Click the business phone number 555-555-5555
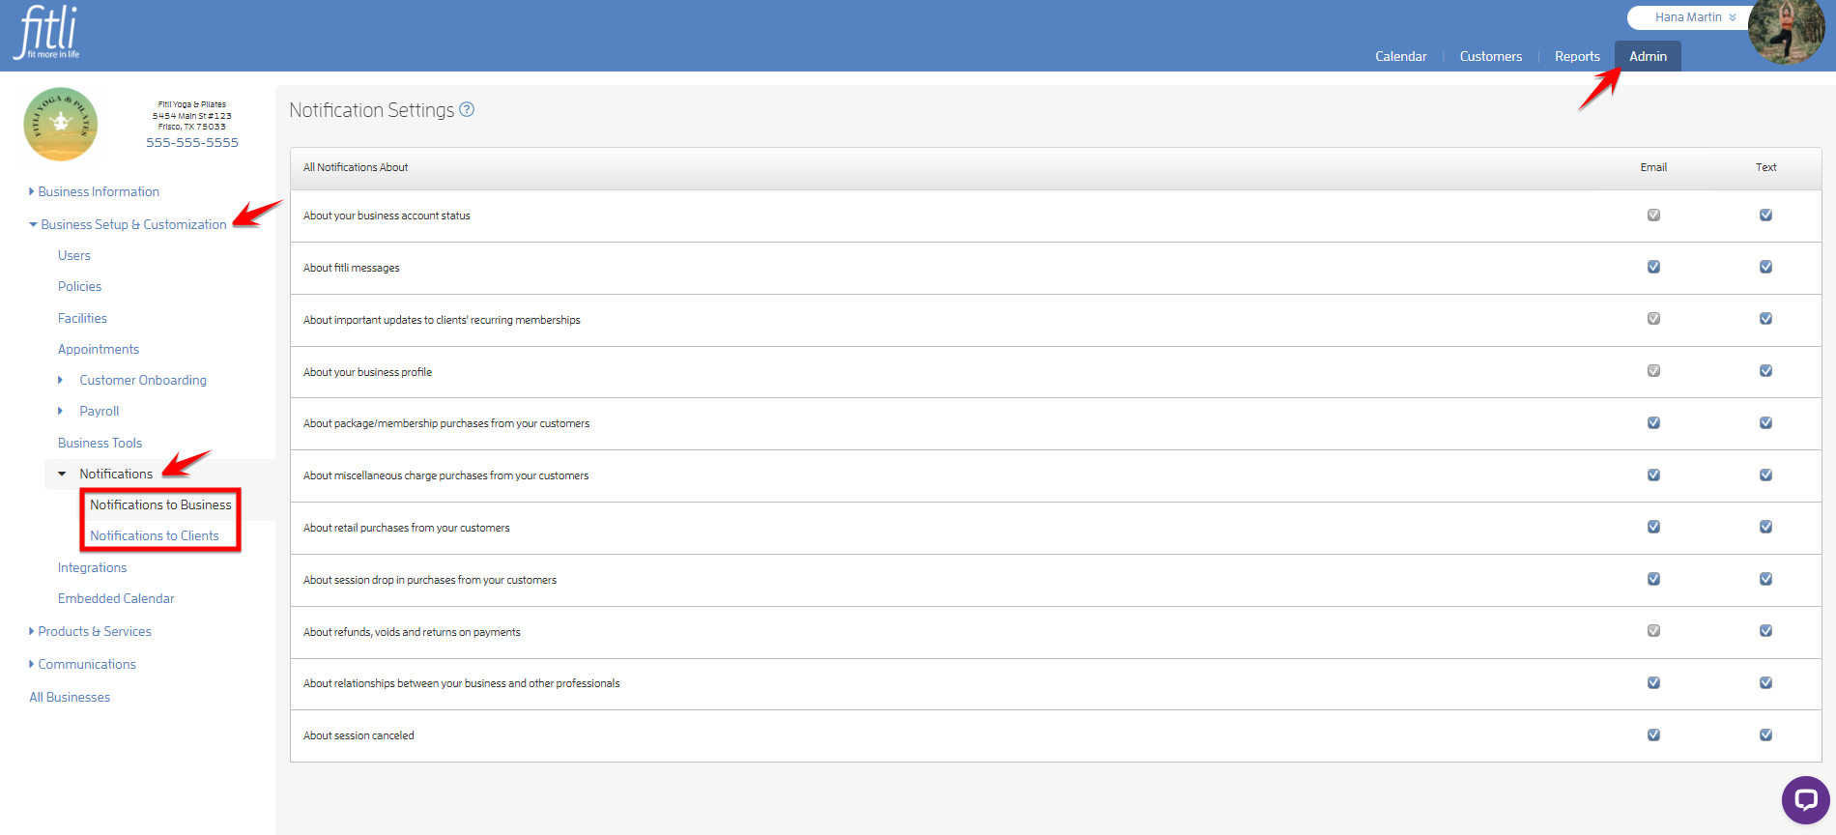 tap(192, 142)
